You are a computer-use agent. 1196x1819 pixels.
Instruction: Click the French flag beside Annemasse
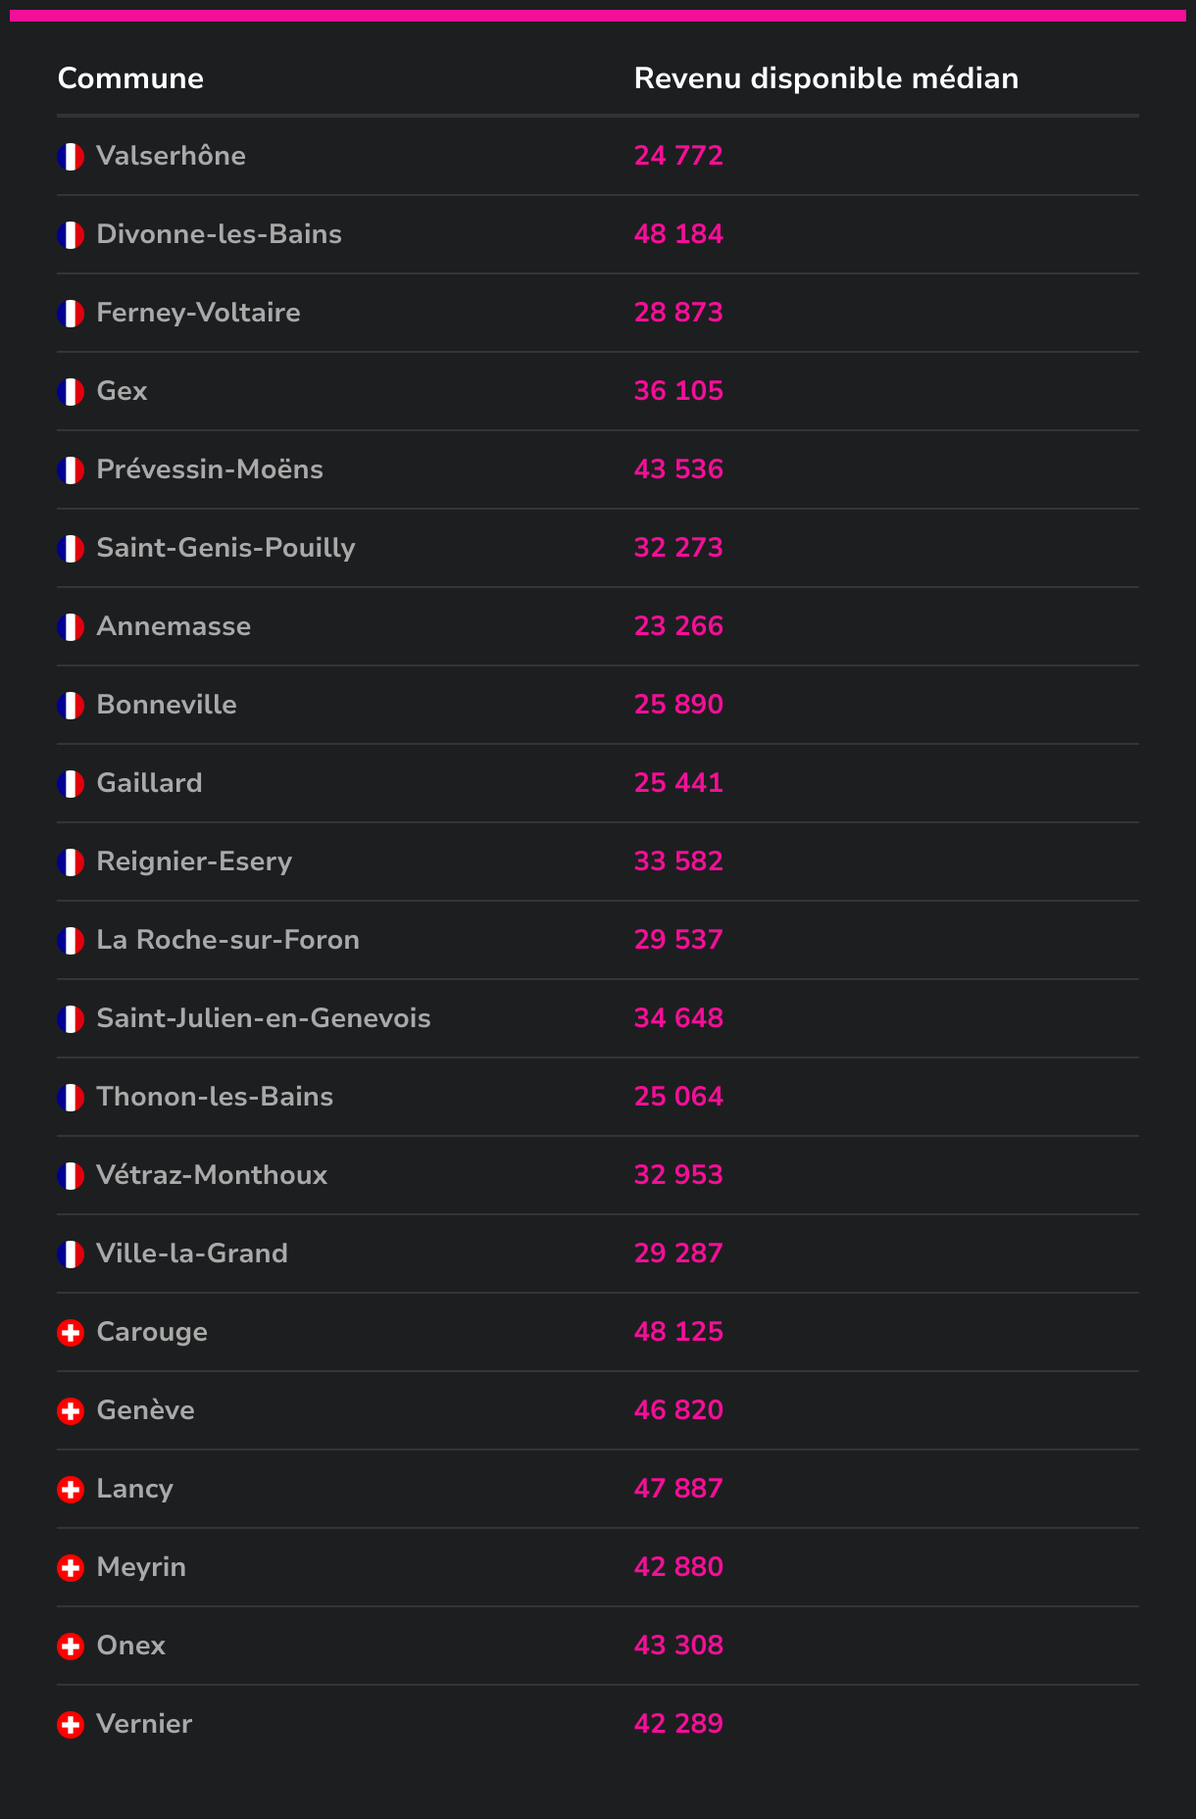pos(71,627)
